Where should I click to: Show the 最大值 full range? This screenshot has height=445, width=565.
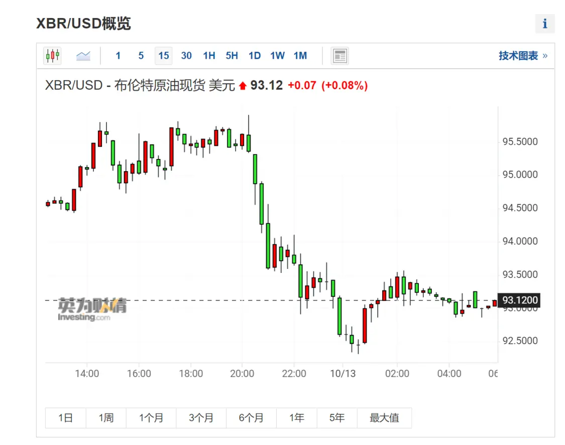(x=384, y=418)
